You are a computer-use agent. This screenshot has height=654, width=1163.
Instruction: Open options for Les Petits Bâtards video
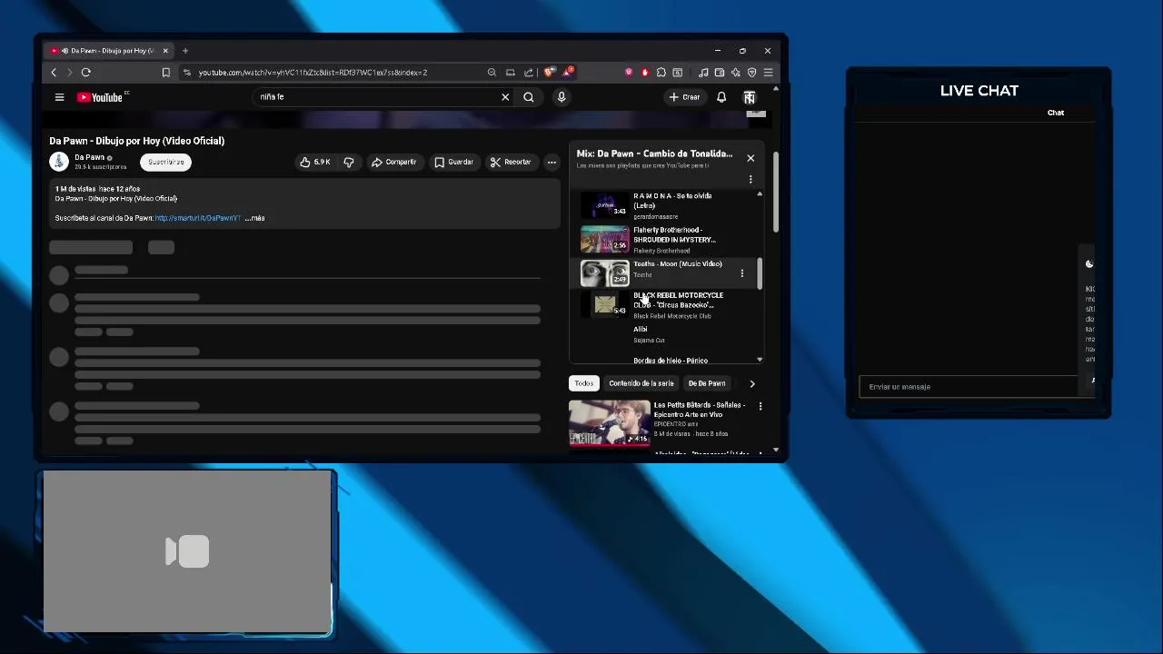point(760,406)
